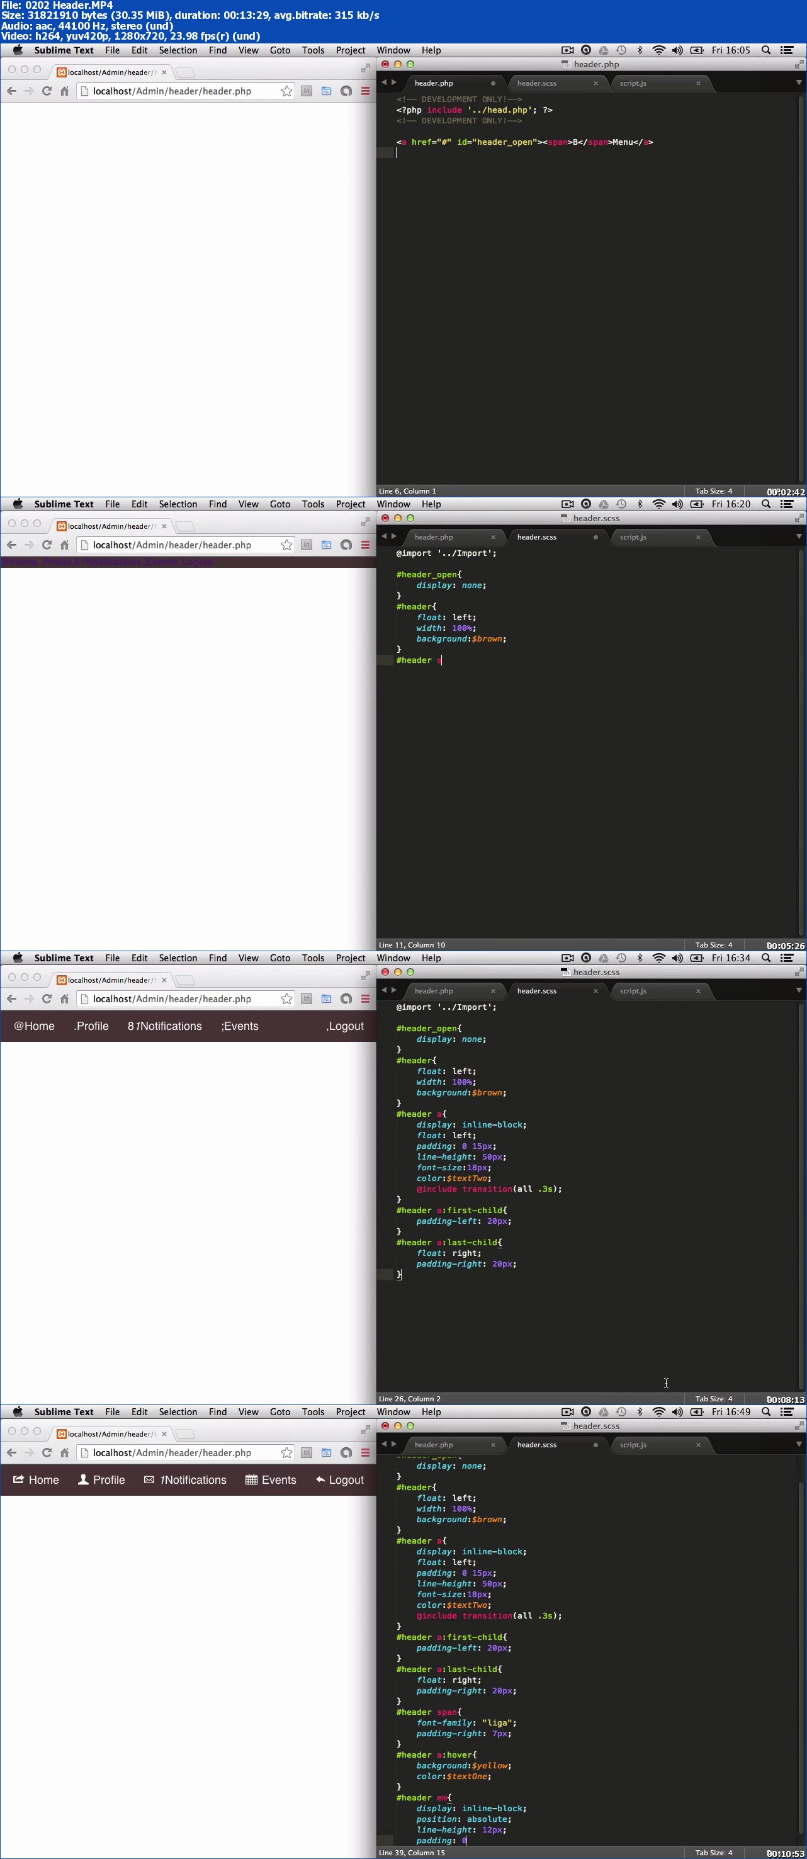Open the tab list dropdown arrow in the 16:49 frame's Sublime window
The image size is (807, 1859).
(x=799, y=1444)
